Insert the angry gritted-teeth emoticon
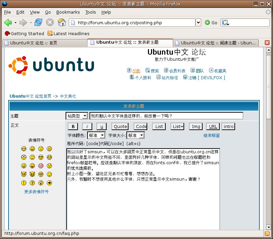The height and width of the screenshot is (239, 273). [x=24, y=166]
